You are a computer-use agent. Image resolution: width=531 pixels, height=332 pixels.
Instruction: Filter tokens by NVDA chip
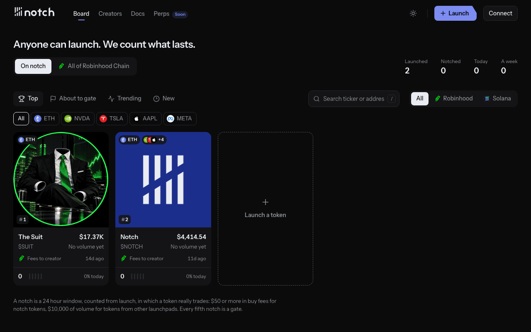coord(78,119)
